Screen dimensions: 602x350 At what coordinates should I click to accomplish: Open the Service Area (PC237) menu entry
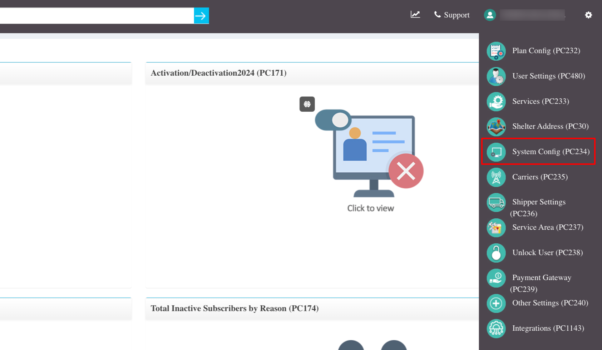pos(535,228)
